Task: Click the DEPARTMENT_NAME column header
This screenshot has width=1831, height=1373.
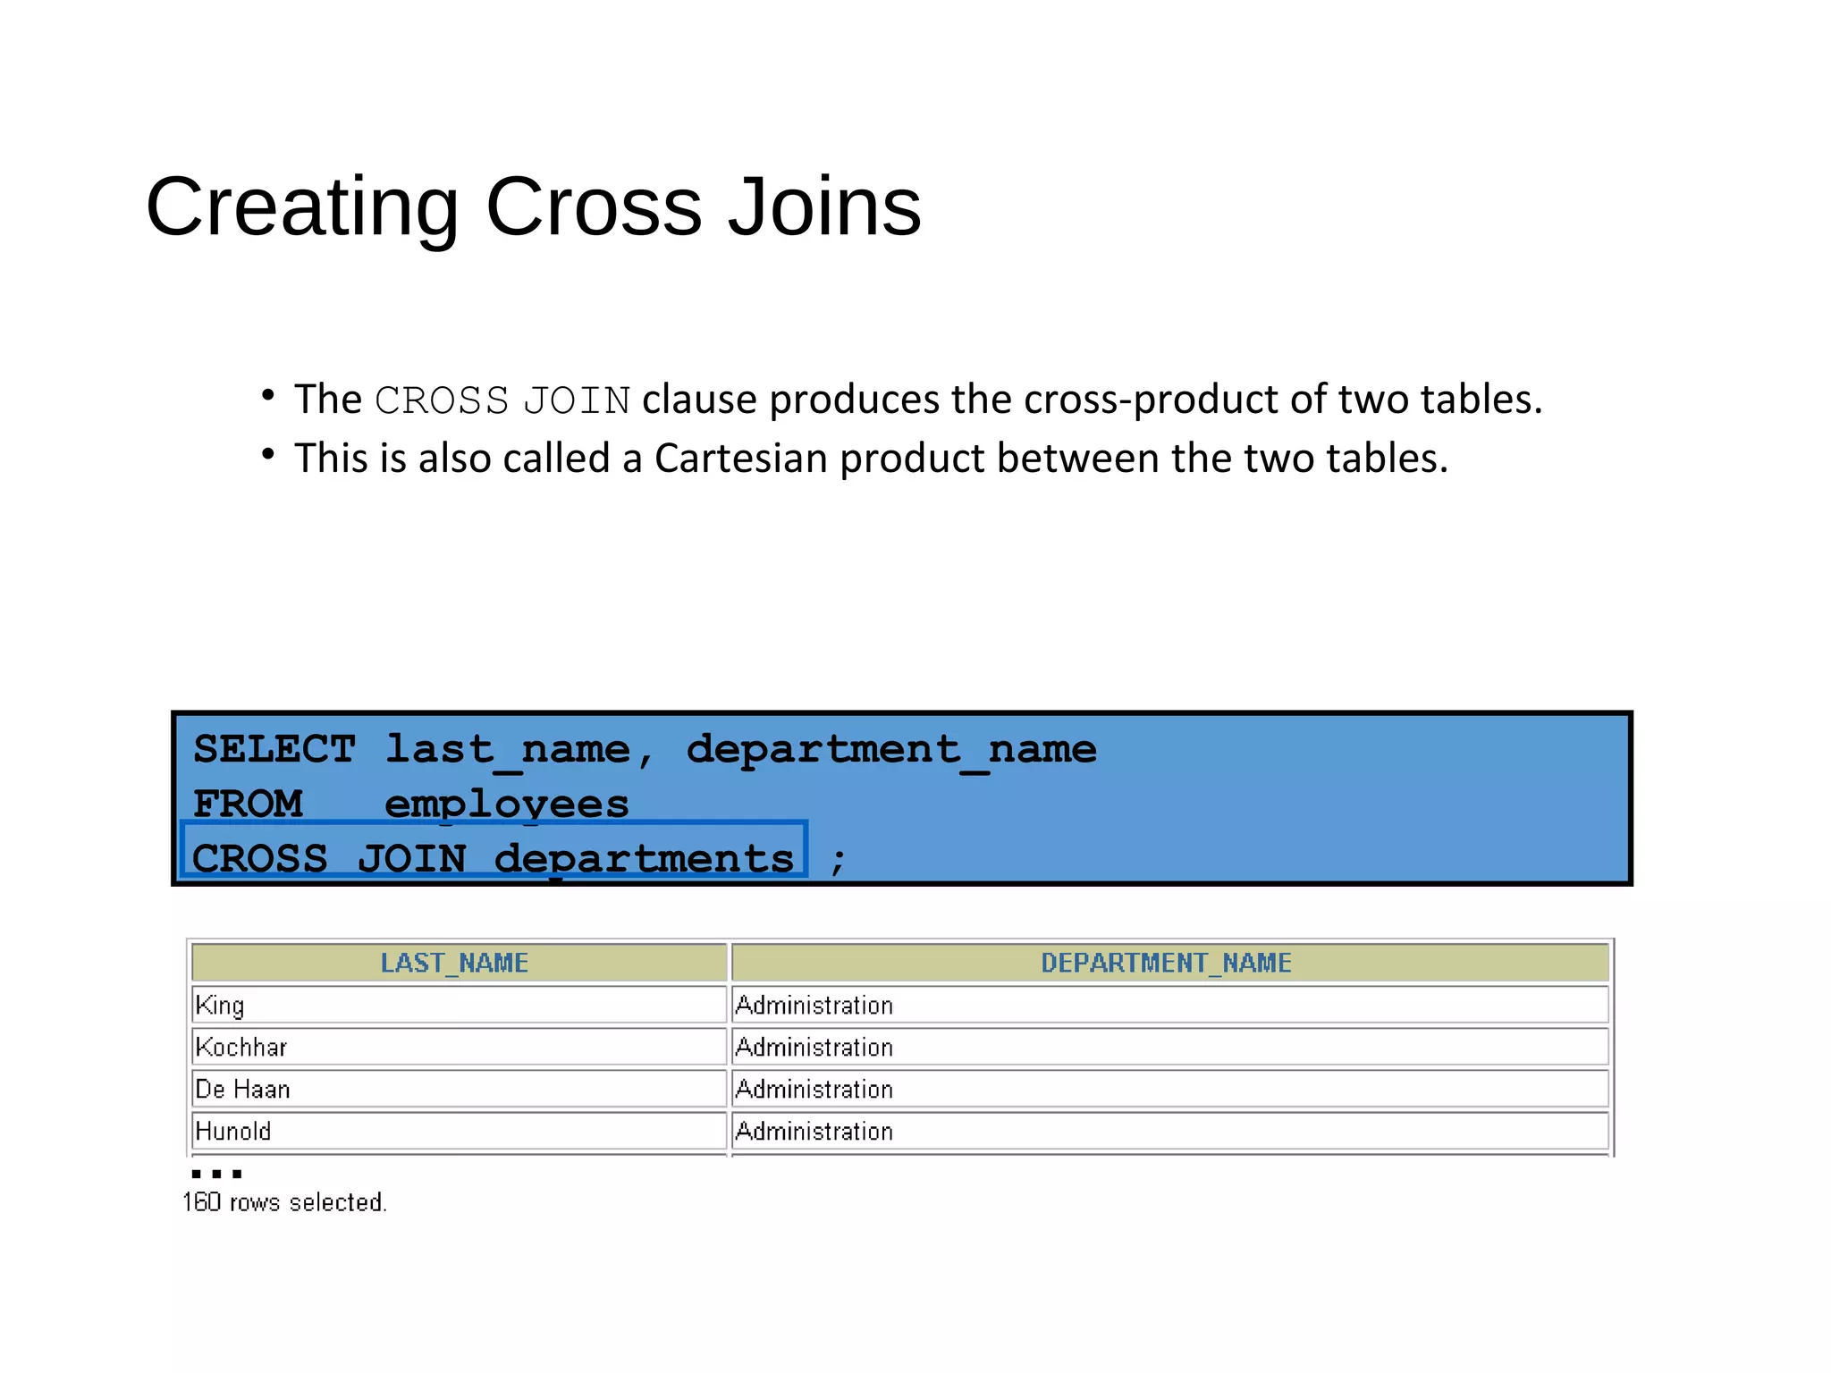Action: [1169, 963]
